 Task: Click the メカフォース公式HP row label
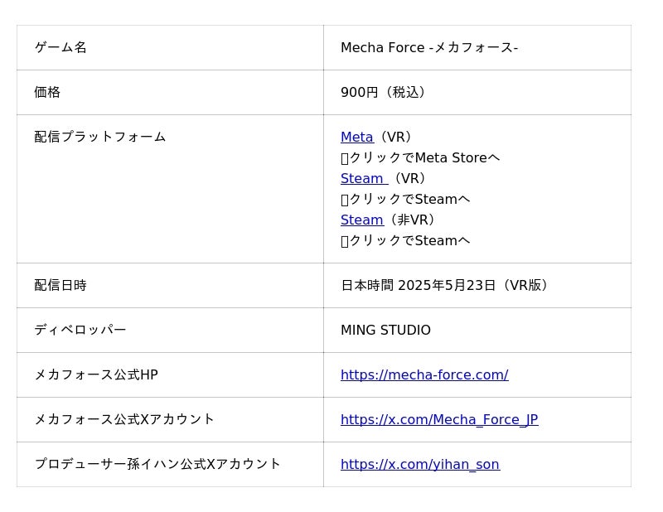pyautogui.click(x=96, y=375)
